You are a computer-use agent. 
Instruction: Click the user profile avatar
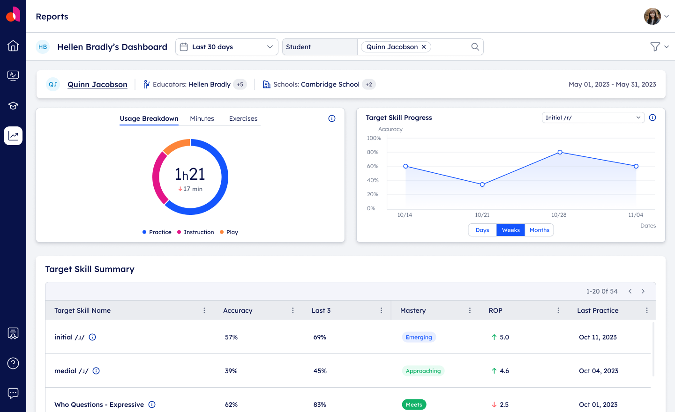pos(652,16)
